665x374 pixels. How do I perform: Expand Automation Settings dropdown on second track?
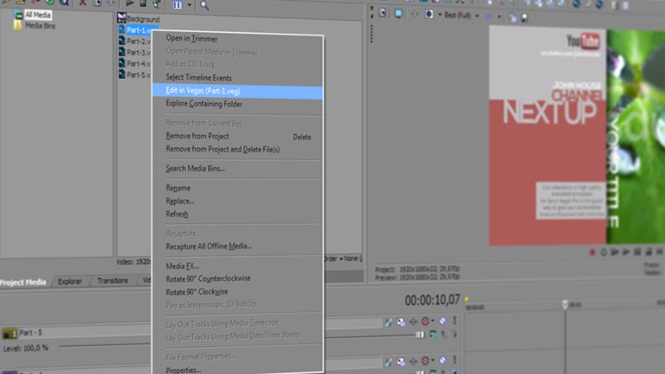click(x=433, y=361)
